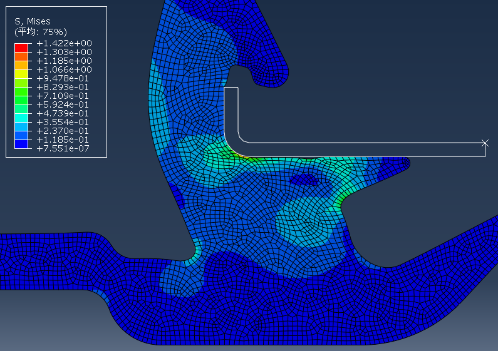The height and width of the screenshot is (351, 498).
Task: Pick the cyan color band in legend
Action: (21, 118)
